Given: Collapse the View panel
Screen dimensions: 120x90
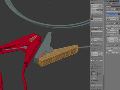Looking at the screenshot, I should [x=91, y=25].
